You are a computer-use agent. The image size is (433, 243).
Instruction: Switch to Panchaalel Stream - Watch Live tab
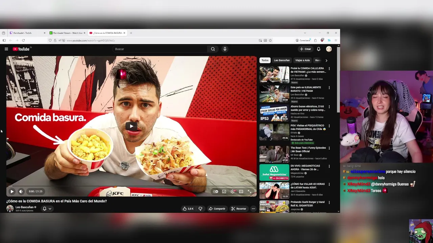(68, 33)
